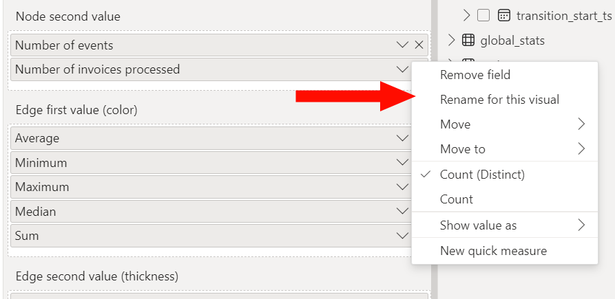Open the Move to submenu
The image size is (615, 299).
coord(505,149)
